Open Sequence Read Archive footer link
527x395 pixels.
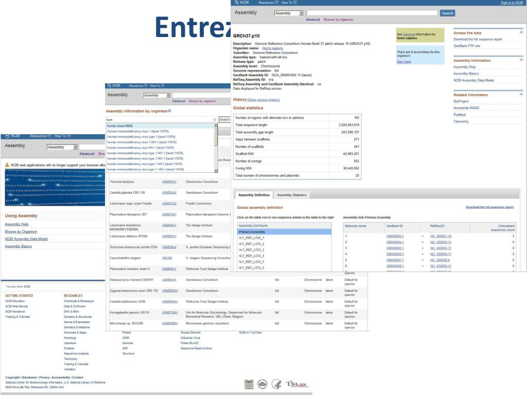point(196,349)
